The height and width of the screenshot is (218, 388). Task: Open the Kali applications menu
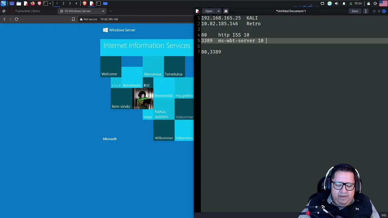tap(3, 3)
